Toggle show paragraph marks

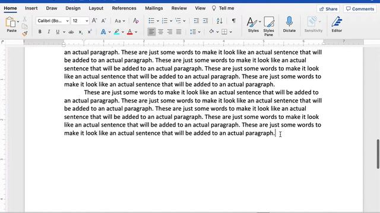coord(233,21)
